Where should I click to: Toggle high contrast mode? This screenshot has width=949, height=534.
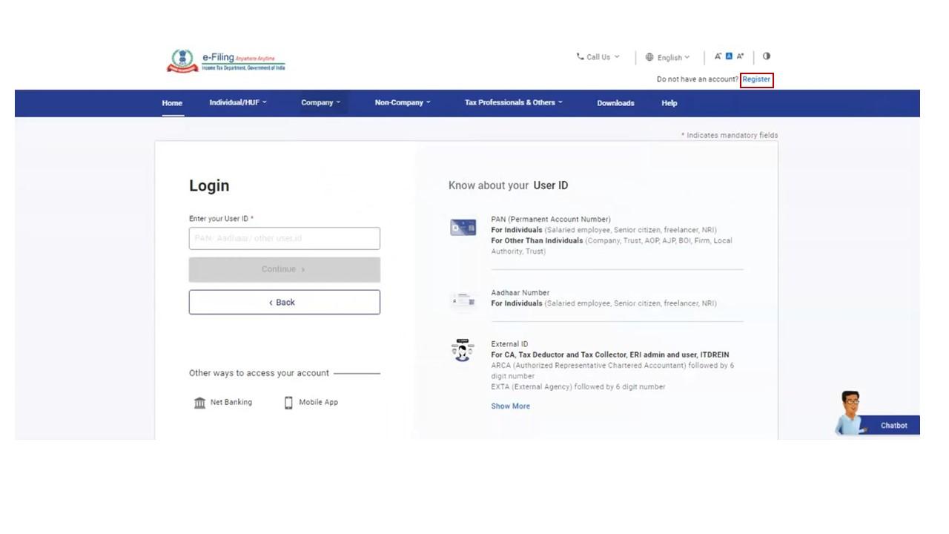(767, 56)
